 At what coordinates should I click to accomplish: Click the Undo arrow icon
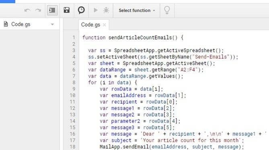(27, 10)
